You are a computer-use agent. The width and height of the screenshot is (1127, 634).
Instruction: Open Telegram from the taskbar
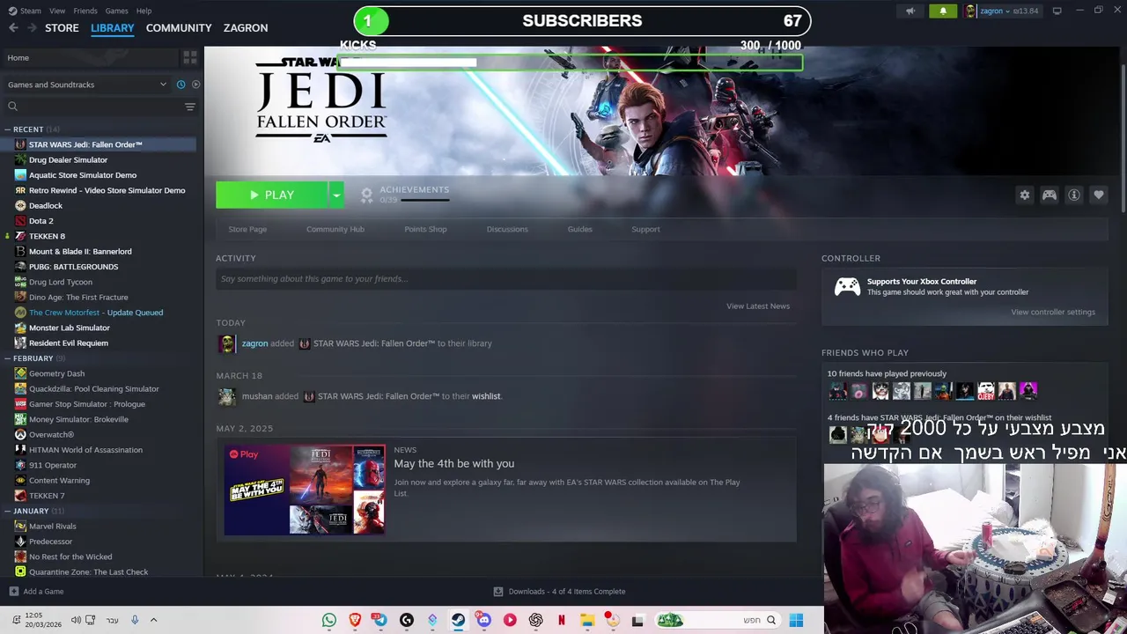379,620
